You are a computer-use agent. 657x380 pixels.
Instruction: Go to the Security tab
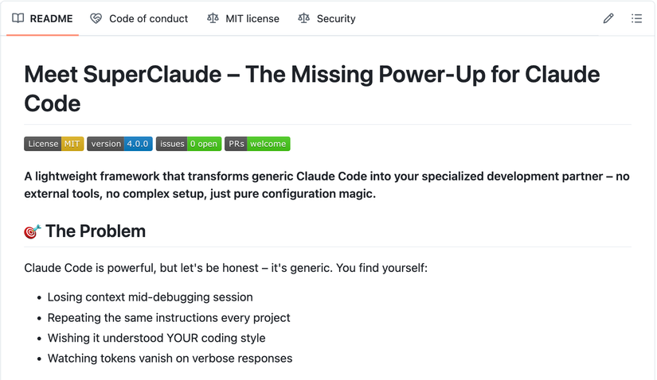coord(336,18)
